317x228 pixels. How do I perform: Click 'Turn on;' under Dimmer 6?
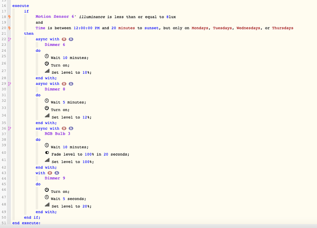(60, 65)
